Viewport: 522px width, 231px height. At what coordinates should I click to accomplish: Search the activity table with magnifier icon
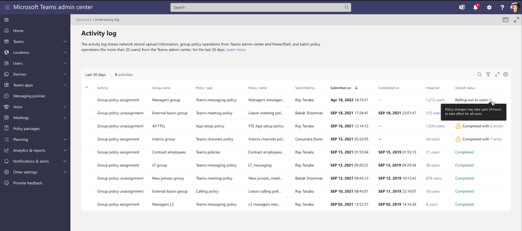(x=479, y=75)
